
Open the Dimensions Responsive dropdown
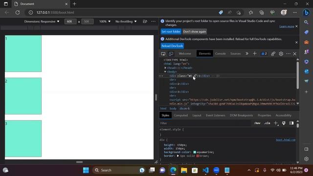pyautogui.click(x=42, y=22)
